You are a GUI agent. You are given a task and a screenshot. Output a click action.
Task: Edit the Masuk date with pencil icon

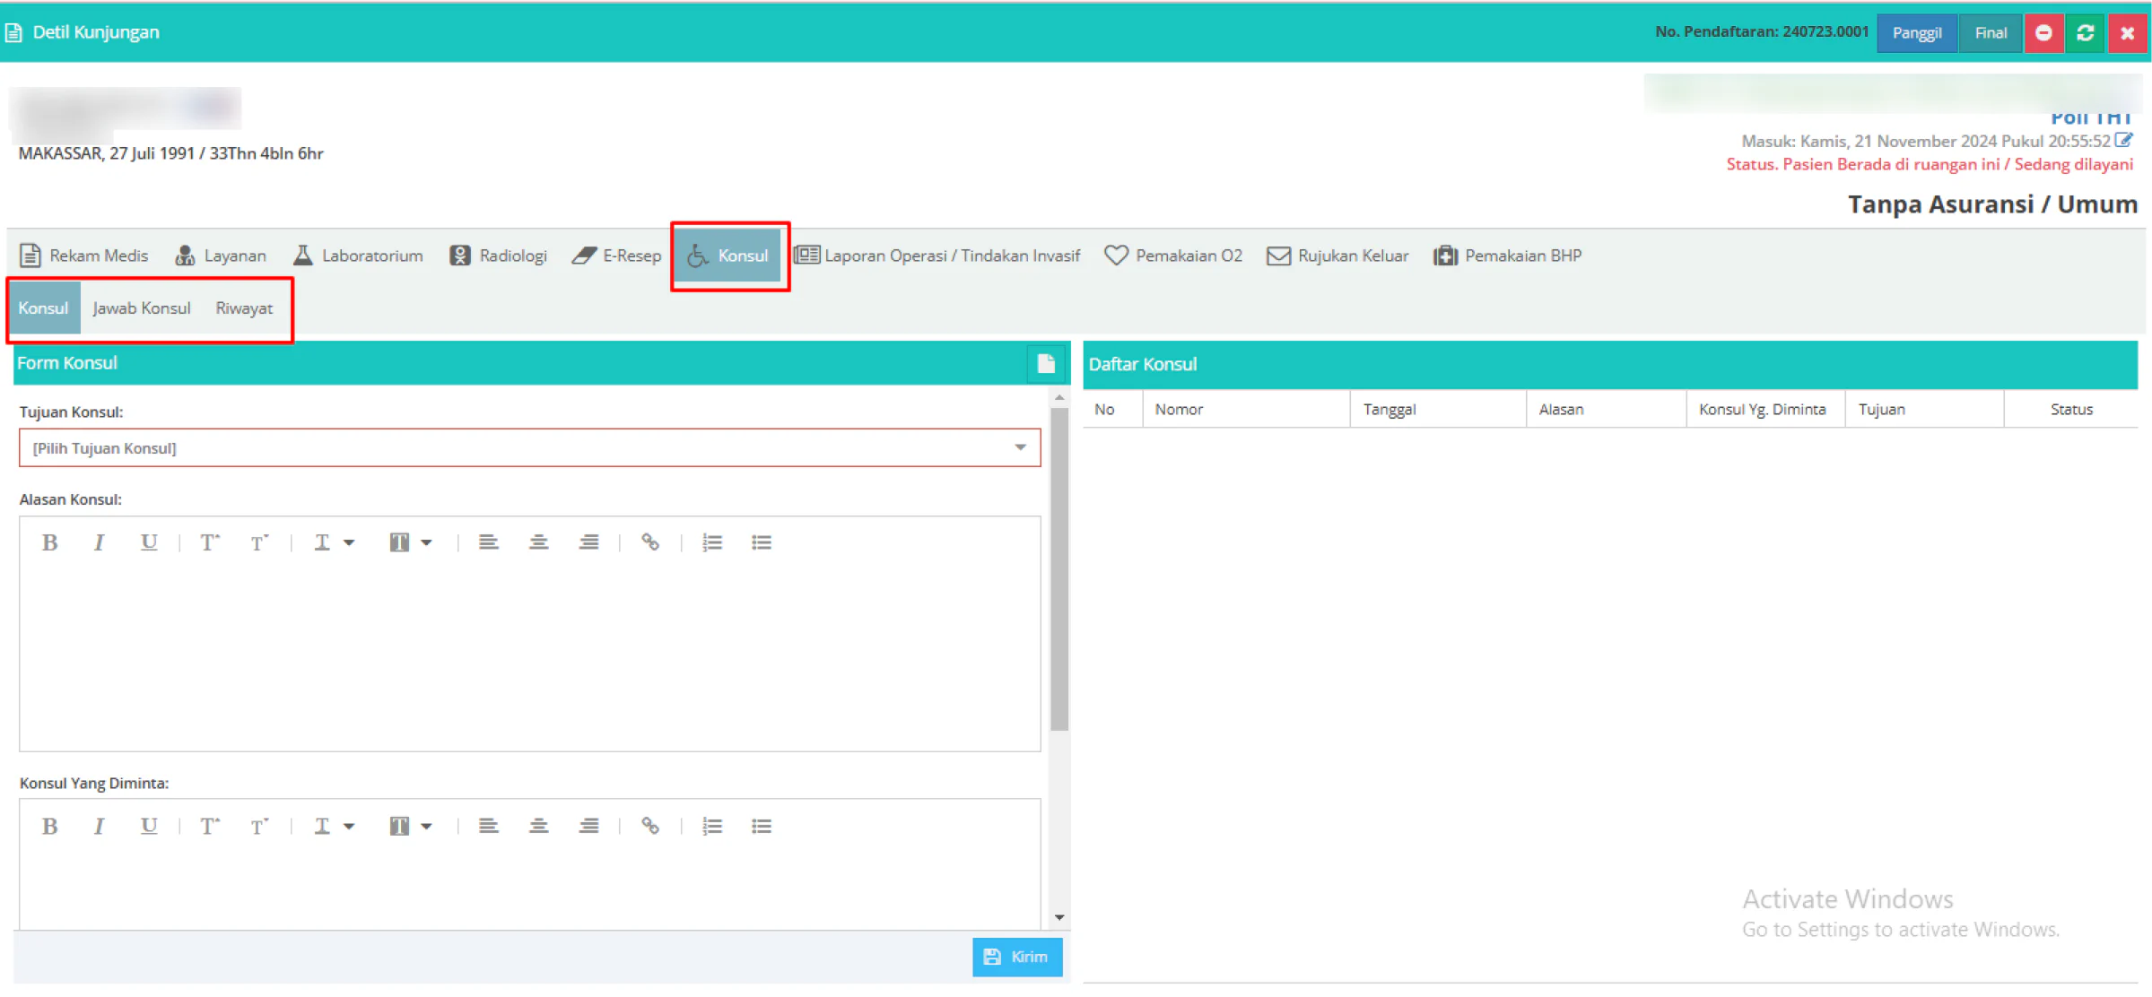tap(2124, 140)
